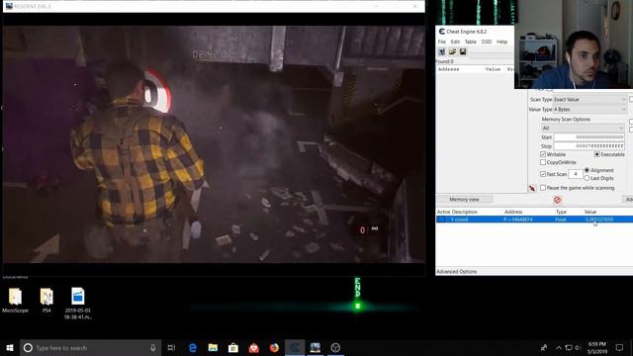Select the MicroScope desktop folder
The width and height of the screenshot is (633, 356).
tap(16, 301)
